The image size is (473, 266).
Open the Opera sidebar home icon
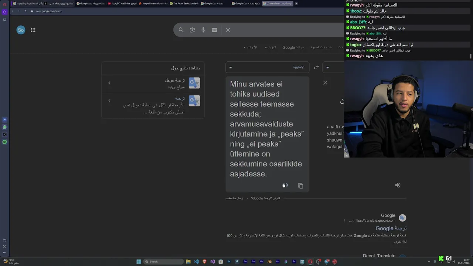pyautogui.click(x=4, y=12)
